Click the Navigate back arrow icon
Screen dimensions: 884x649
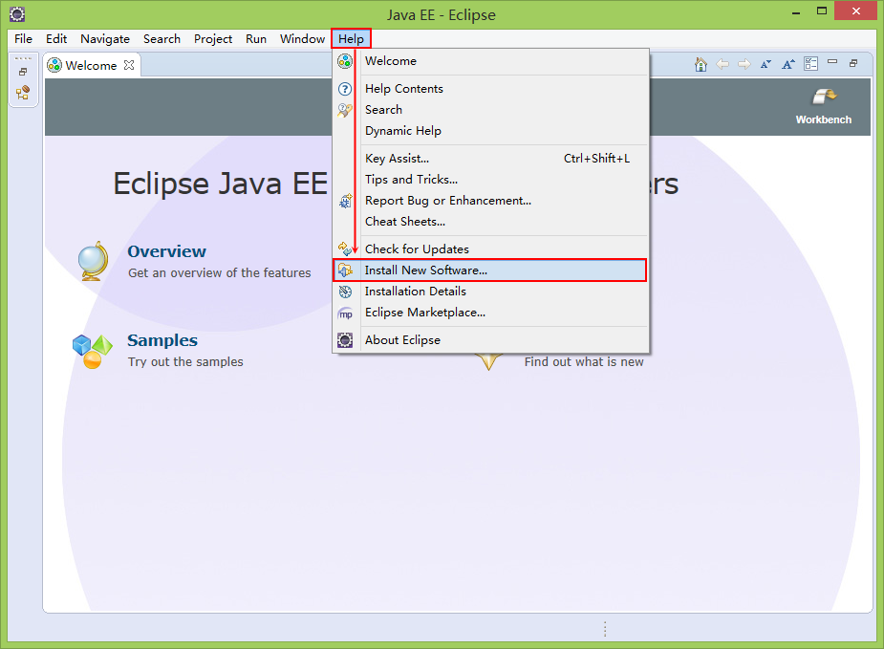tap(722, 64)
